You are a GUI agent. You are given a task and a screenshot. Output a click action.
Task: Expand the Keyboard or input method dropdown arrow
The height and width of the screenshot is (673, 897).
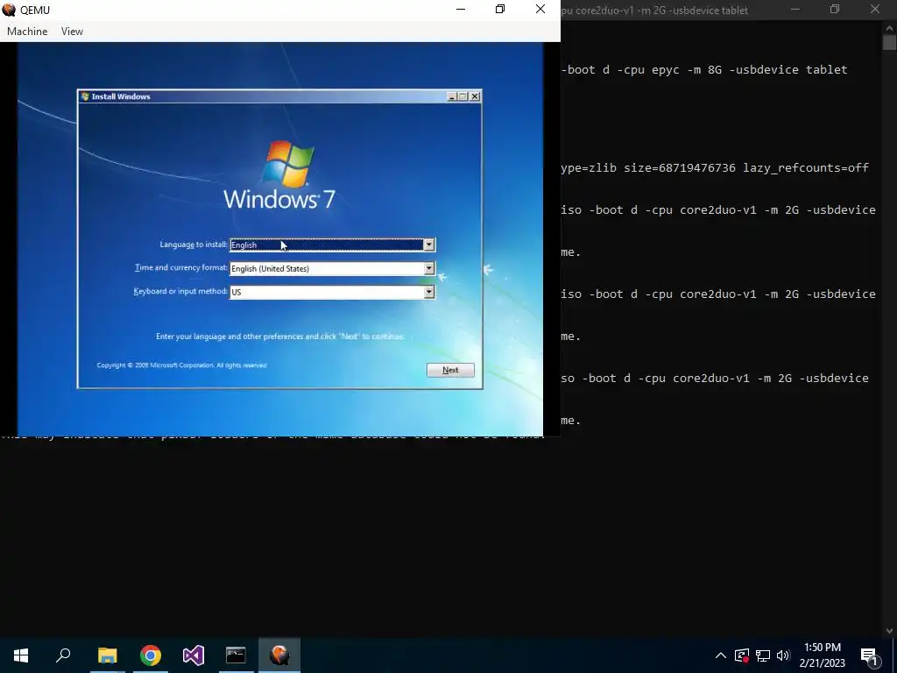click(428, 292)
